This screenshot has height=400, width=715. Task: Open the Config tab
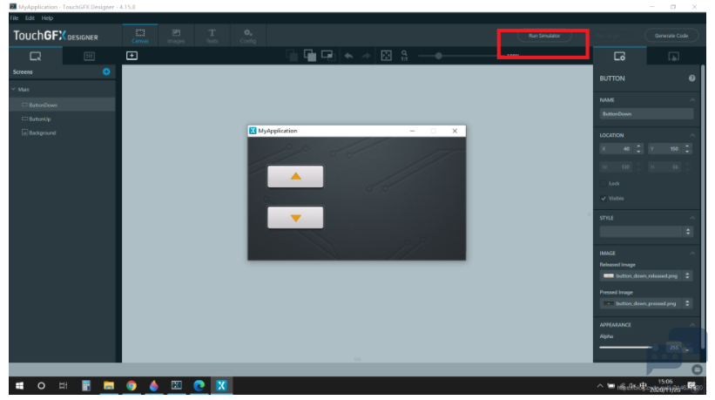tap(248, 36)
